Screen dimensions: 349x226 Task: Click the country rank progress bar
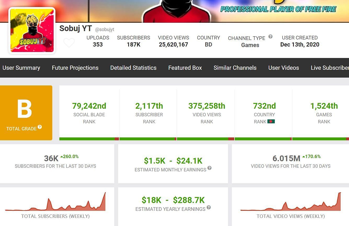pyautogui.click(x=263, y=139)
